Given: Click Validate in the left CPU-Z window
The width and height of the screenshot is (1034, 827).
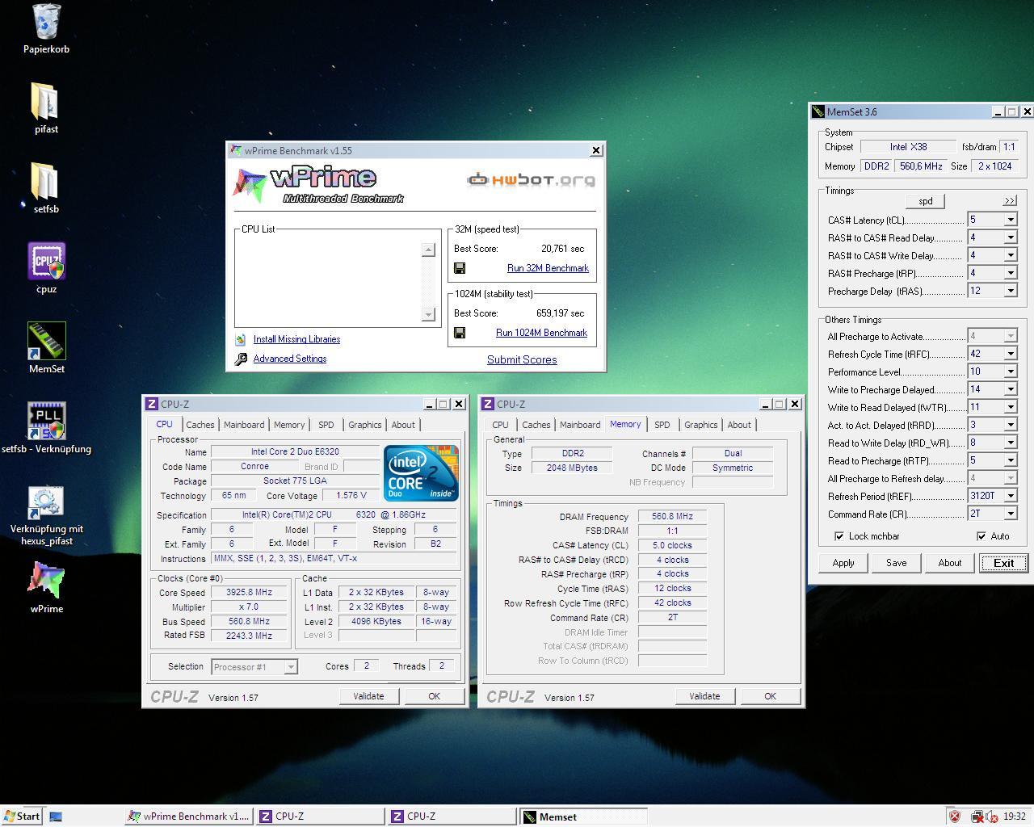Looking at the screenshot, I should (x=368, y=696).
